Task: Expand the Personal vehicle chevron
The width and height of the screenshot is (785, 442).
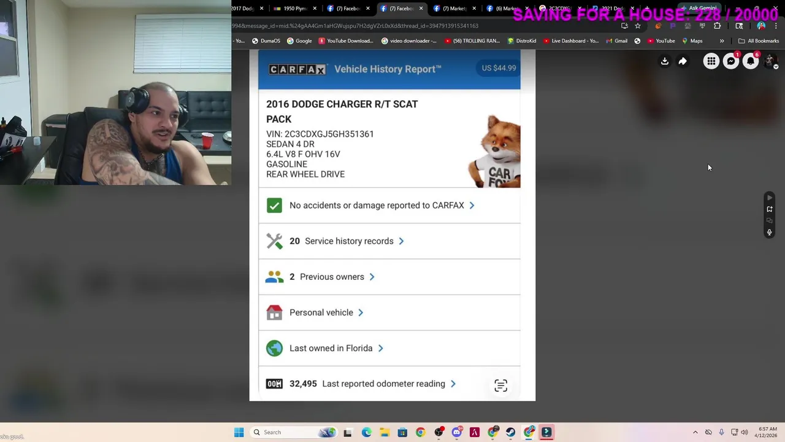Action: (361, 312)
